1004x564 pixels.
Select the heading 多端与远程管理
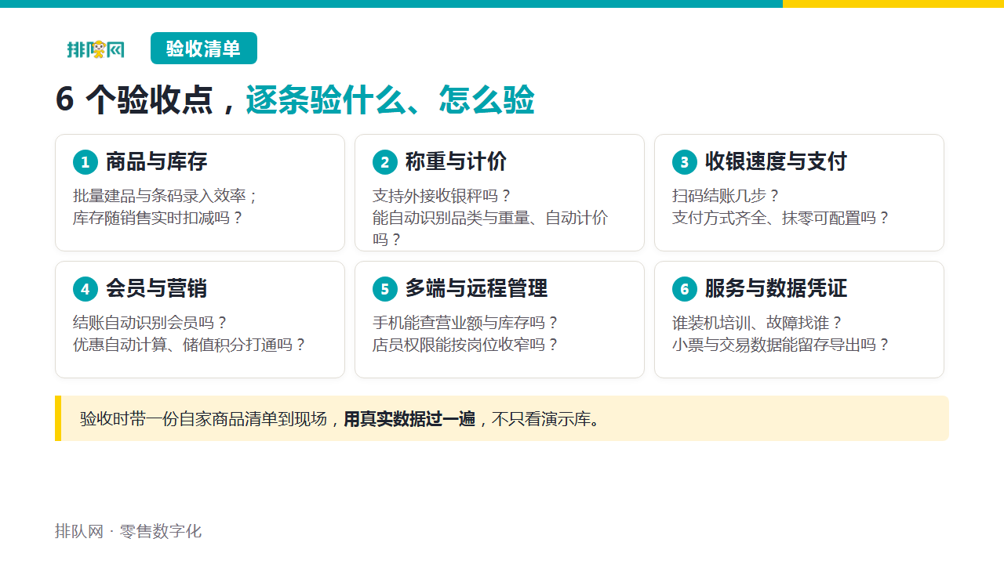click(x=477, y=289)
